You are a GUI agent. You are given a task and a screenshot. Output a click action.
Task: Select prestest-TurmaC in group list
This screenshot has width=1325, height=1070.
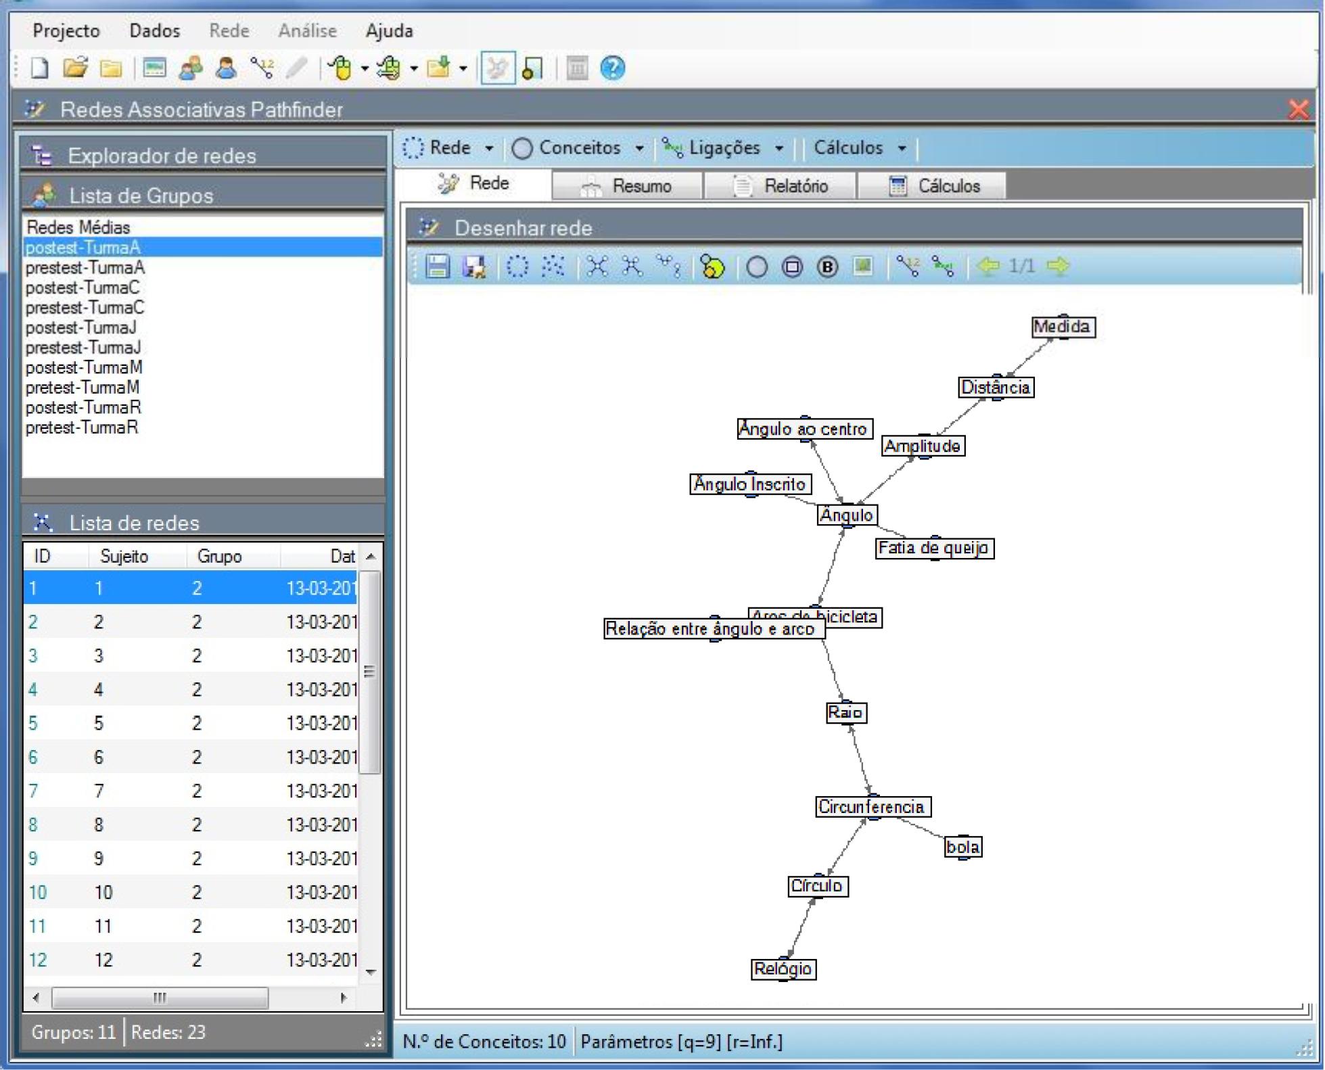pyautogui.click(x=85, y=308)
